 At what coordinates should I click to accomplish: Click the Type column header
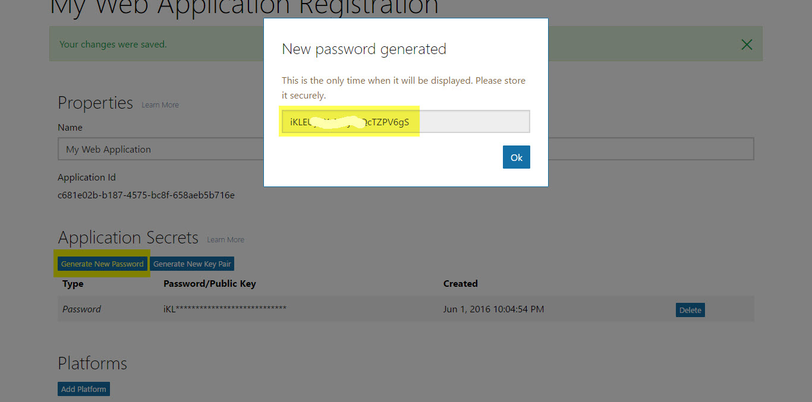coord(73,284)
